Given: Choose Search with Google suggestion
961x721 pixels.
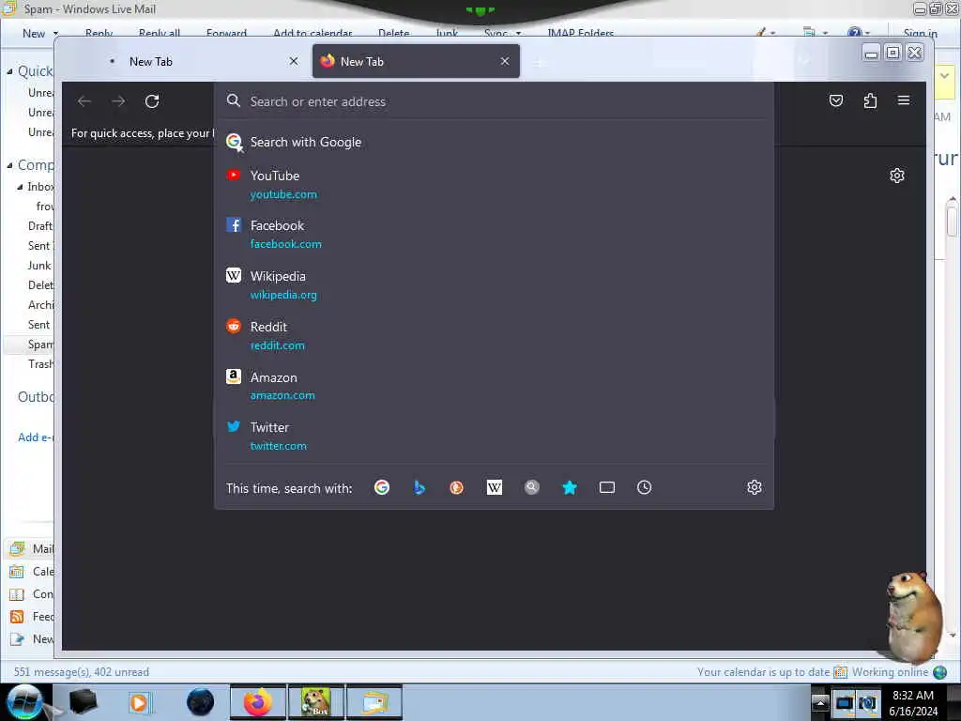Looking at the screenshot, I should pos(494,143).
